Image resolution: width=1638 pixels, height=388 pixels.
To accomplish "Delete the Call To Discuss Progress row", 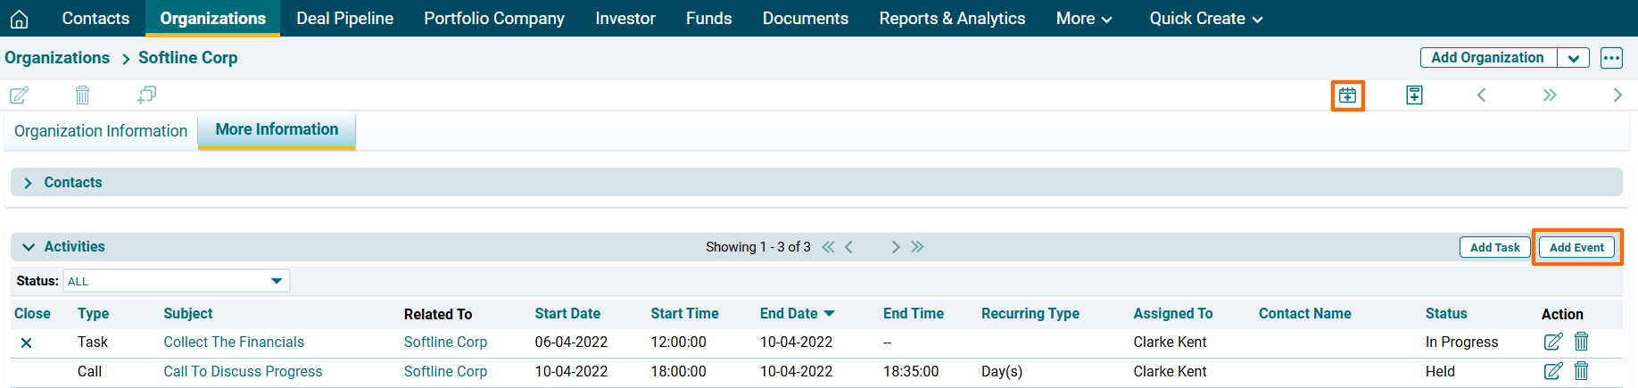I will (x=1581, y=371).
